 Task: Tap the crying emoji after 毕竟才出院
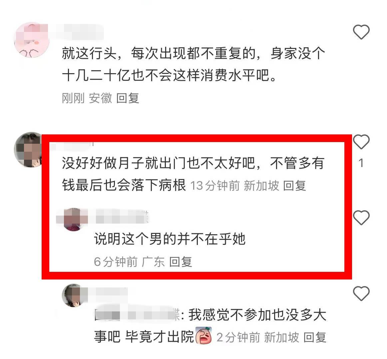click(203, 336)
